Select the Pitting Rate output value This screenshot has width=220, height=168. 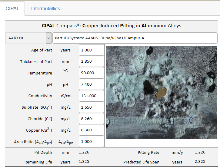[x=200, y=152]
